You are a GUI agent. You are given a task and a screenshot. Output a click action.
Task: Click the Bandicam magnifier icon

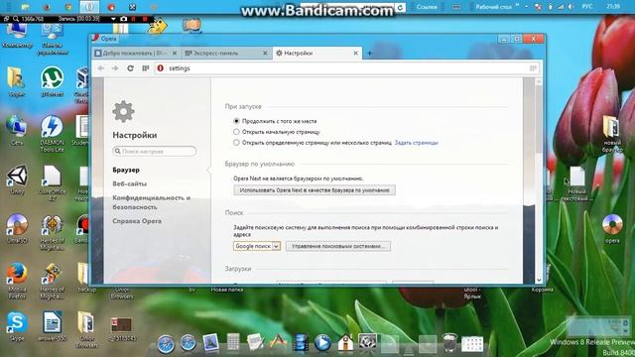pyautogui.click(x=16, y=19)
